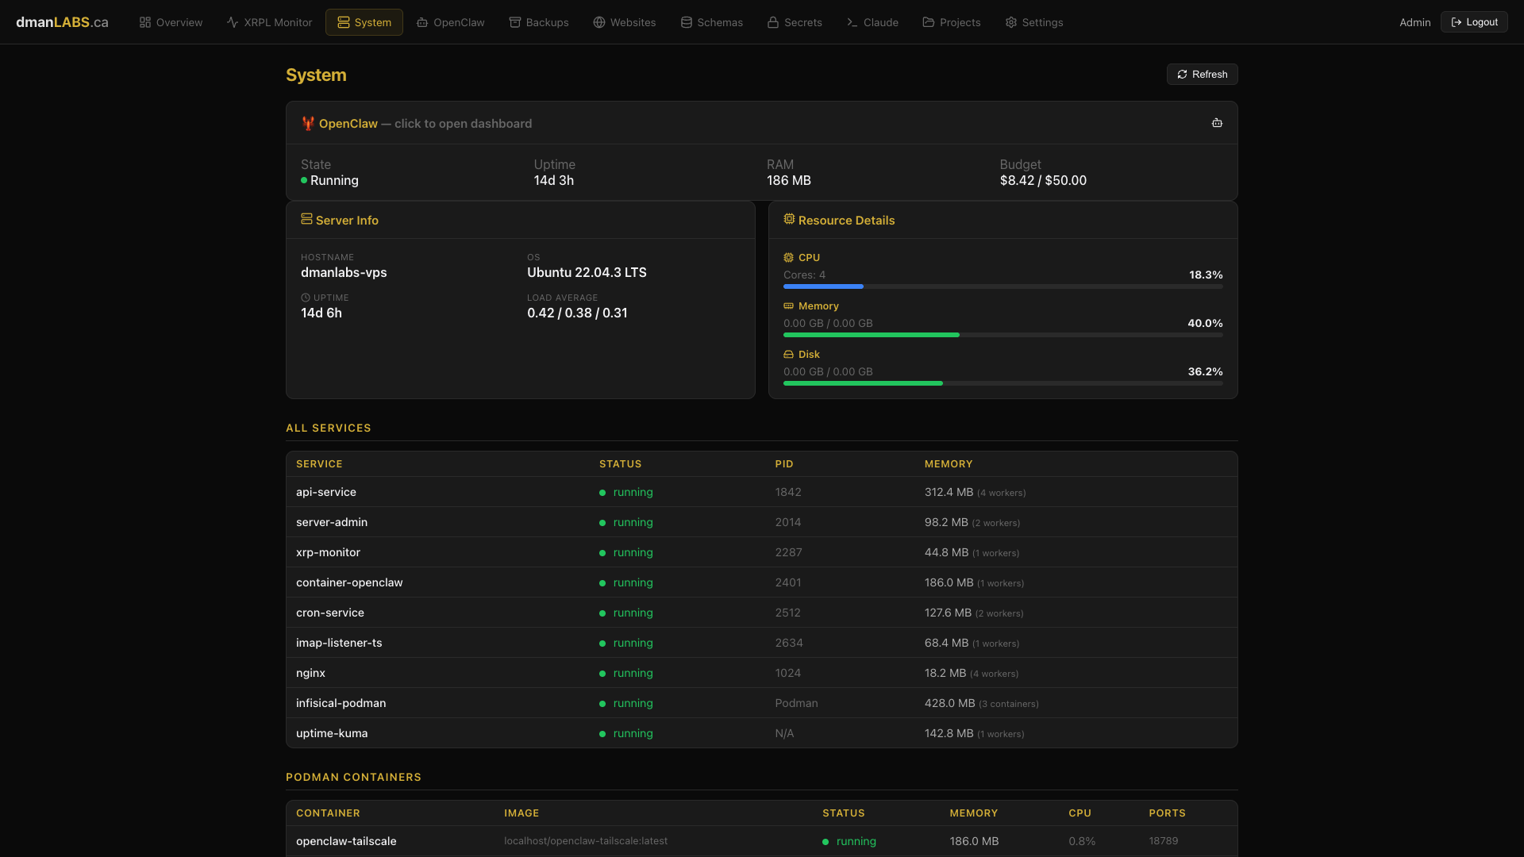Select the infisical-podman service name
The height and width of the screenshot is (857, 1524).
[341, 703]
